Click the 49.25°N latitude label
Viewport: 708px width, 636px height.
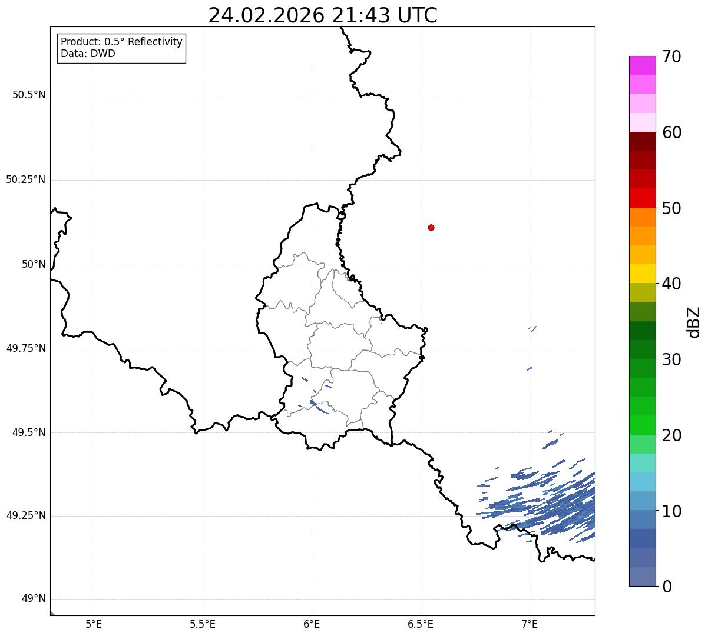[x=26, y=516]
